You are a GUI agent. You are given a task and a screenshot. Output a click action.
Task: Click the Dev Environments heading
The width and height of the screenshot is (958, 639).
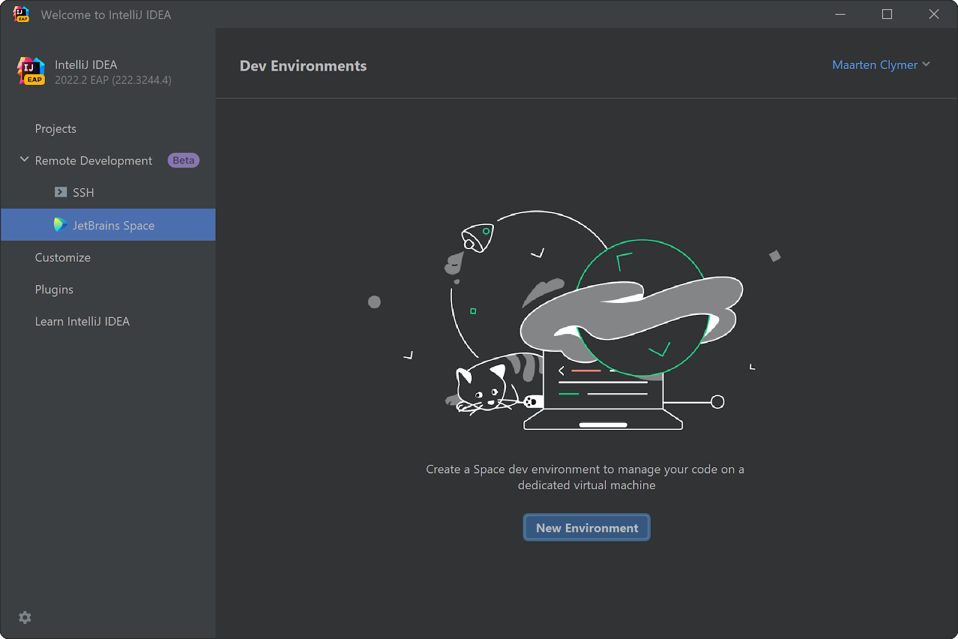303,66
